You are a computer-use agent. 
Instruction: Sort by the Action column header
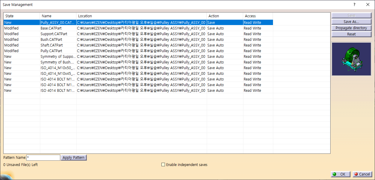[x=225, y=16]
